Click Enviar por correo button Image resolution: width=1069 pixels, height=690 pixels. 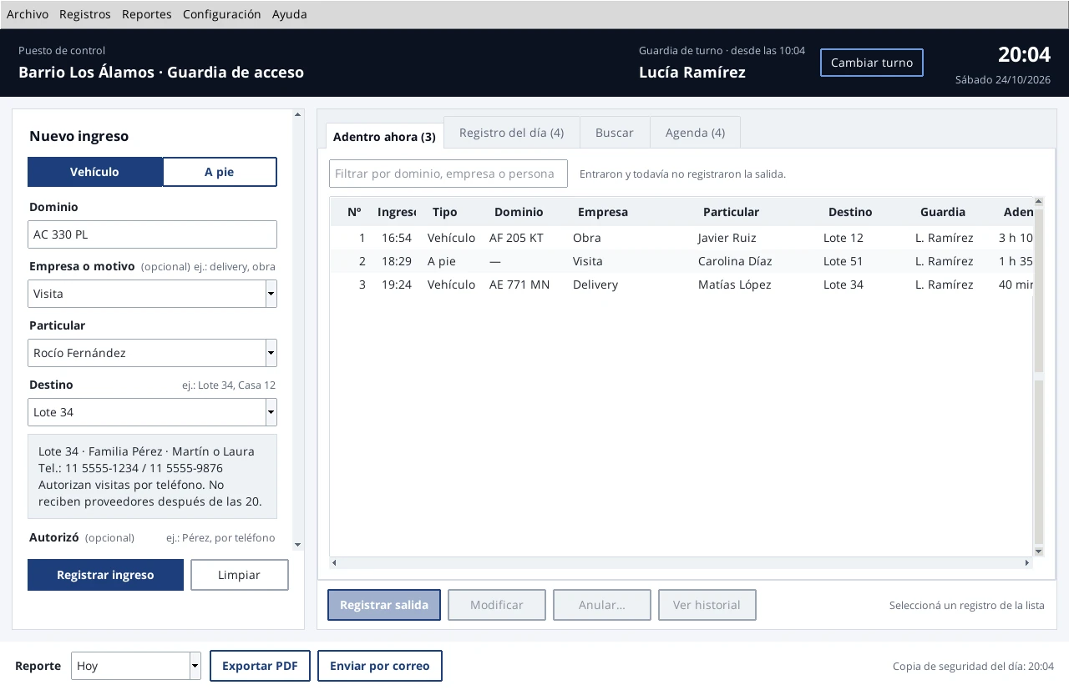[x=380, y=666]
